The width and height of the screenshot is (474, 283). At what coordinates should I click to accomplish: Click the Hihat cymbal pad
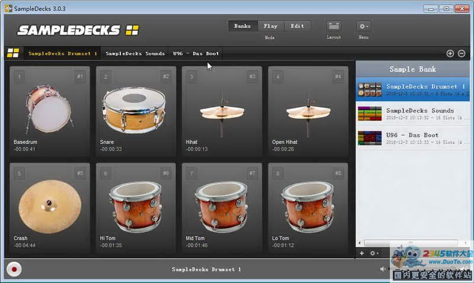point(222,111)
